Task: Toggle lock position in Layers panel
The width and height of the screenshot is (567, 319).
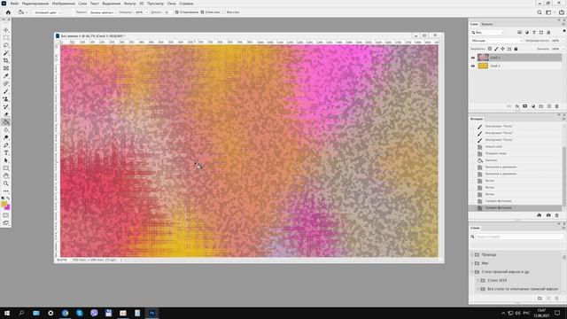Action: point(502,49)
